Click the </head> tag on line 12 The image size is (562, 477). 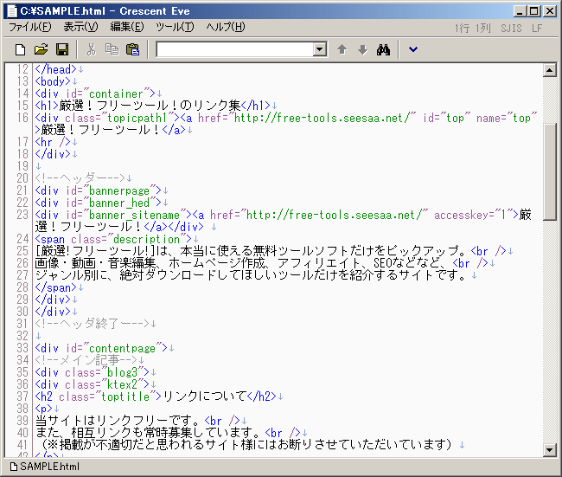coord(56,69)
